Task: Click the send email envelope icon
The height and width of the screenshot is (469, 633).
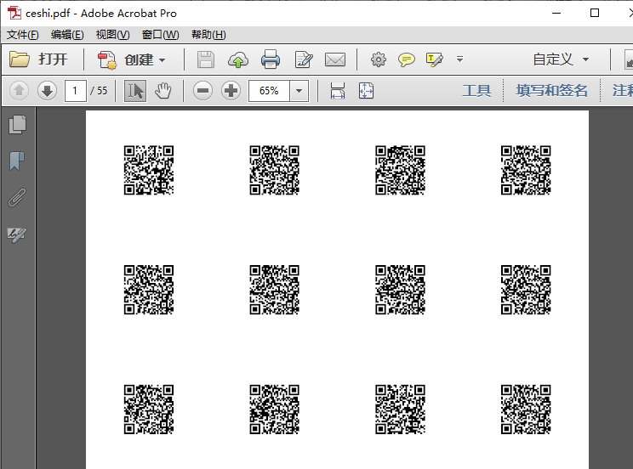Action: click(x=335, y=59)
